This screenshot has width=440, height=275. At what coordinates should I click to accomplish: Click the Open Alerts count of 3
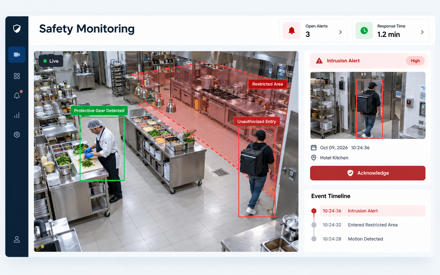(308, 34)
